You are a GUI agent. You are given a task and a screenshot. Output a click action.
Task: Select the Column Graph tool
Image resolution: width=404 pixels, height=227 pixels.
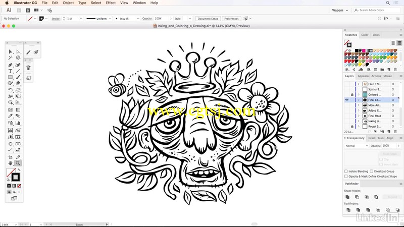click(18, 123)
